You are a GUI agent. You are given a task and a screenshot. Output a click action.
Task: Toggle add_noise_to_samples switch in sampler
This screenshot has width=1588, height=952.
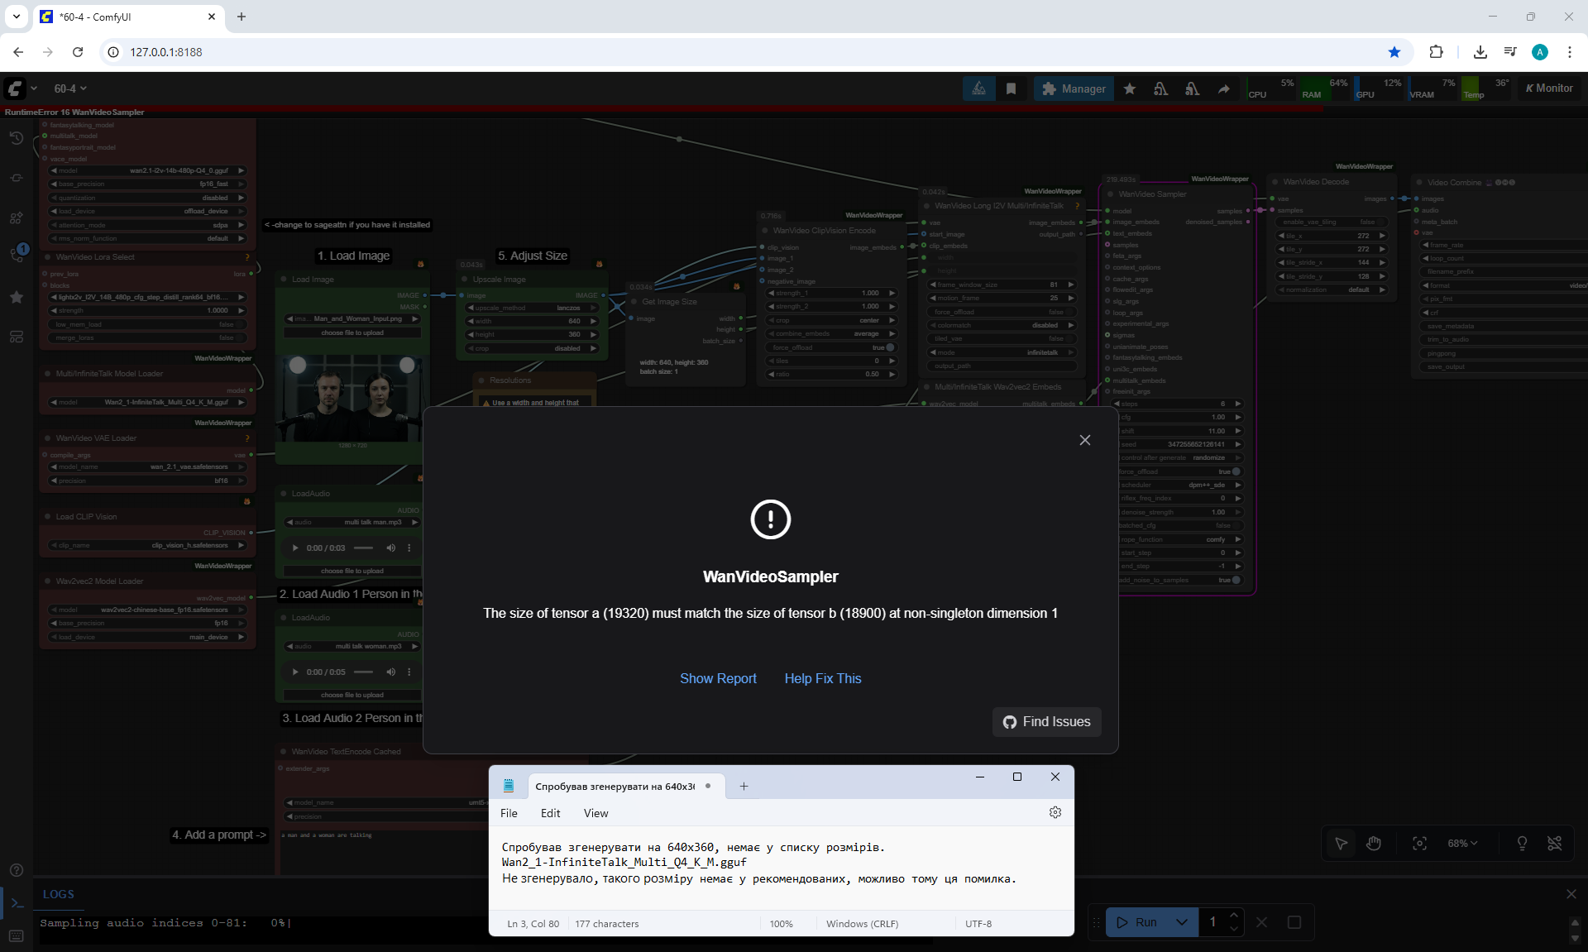pyautogui.click(x=1236, y=580)
